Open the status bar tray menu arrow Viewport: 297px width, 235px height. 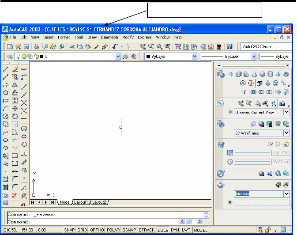[x=275, y=231]
